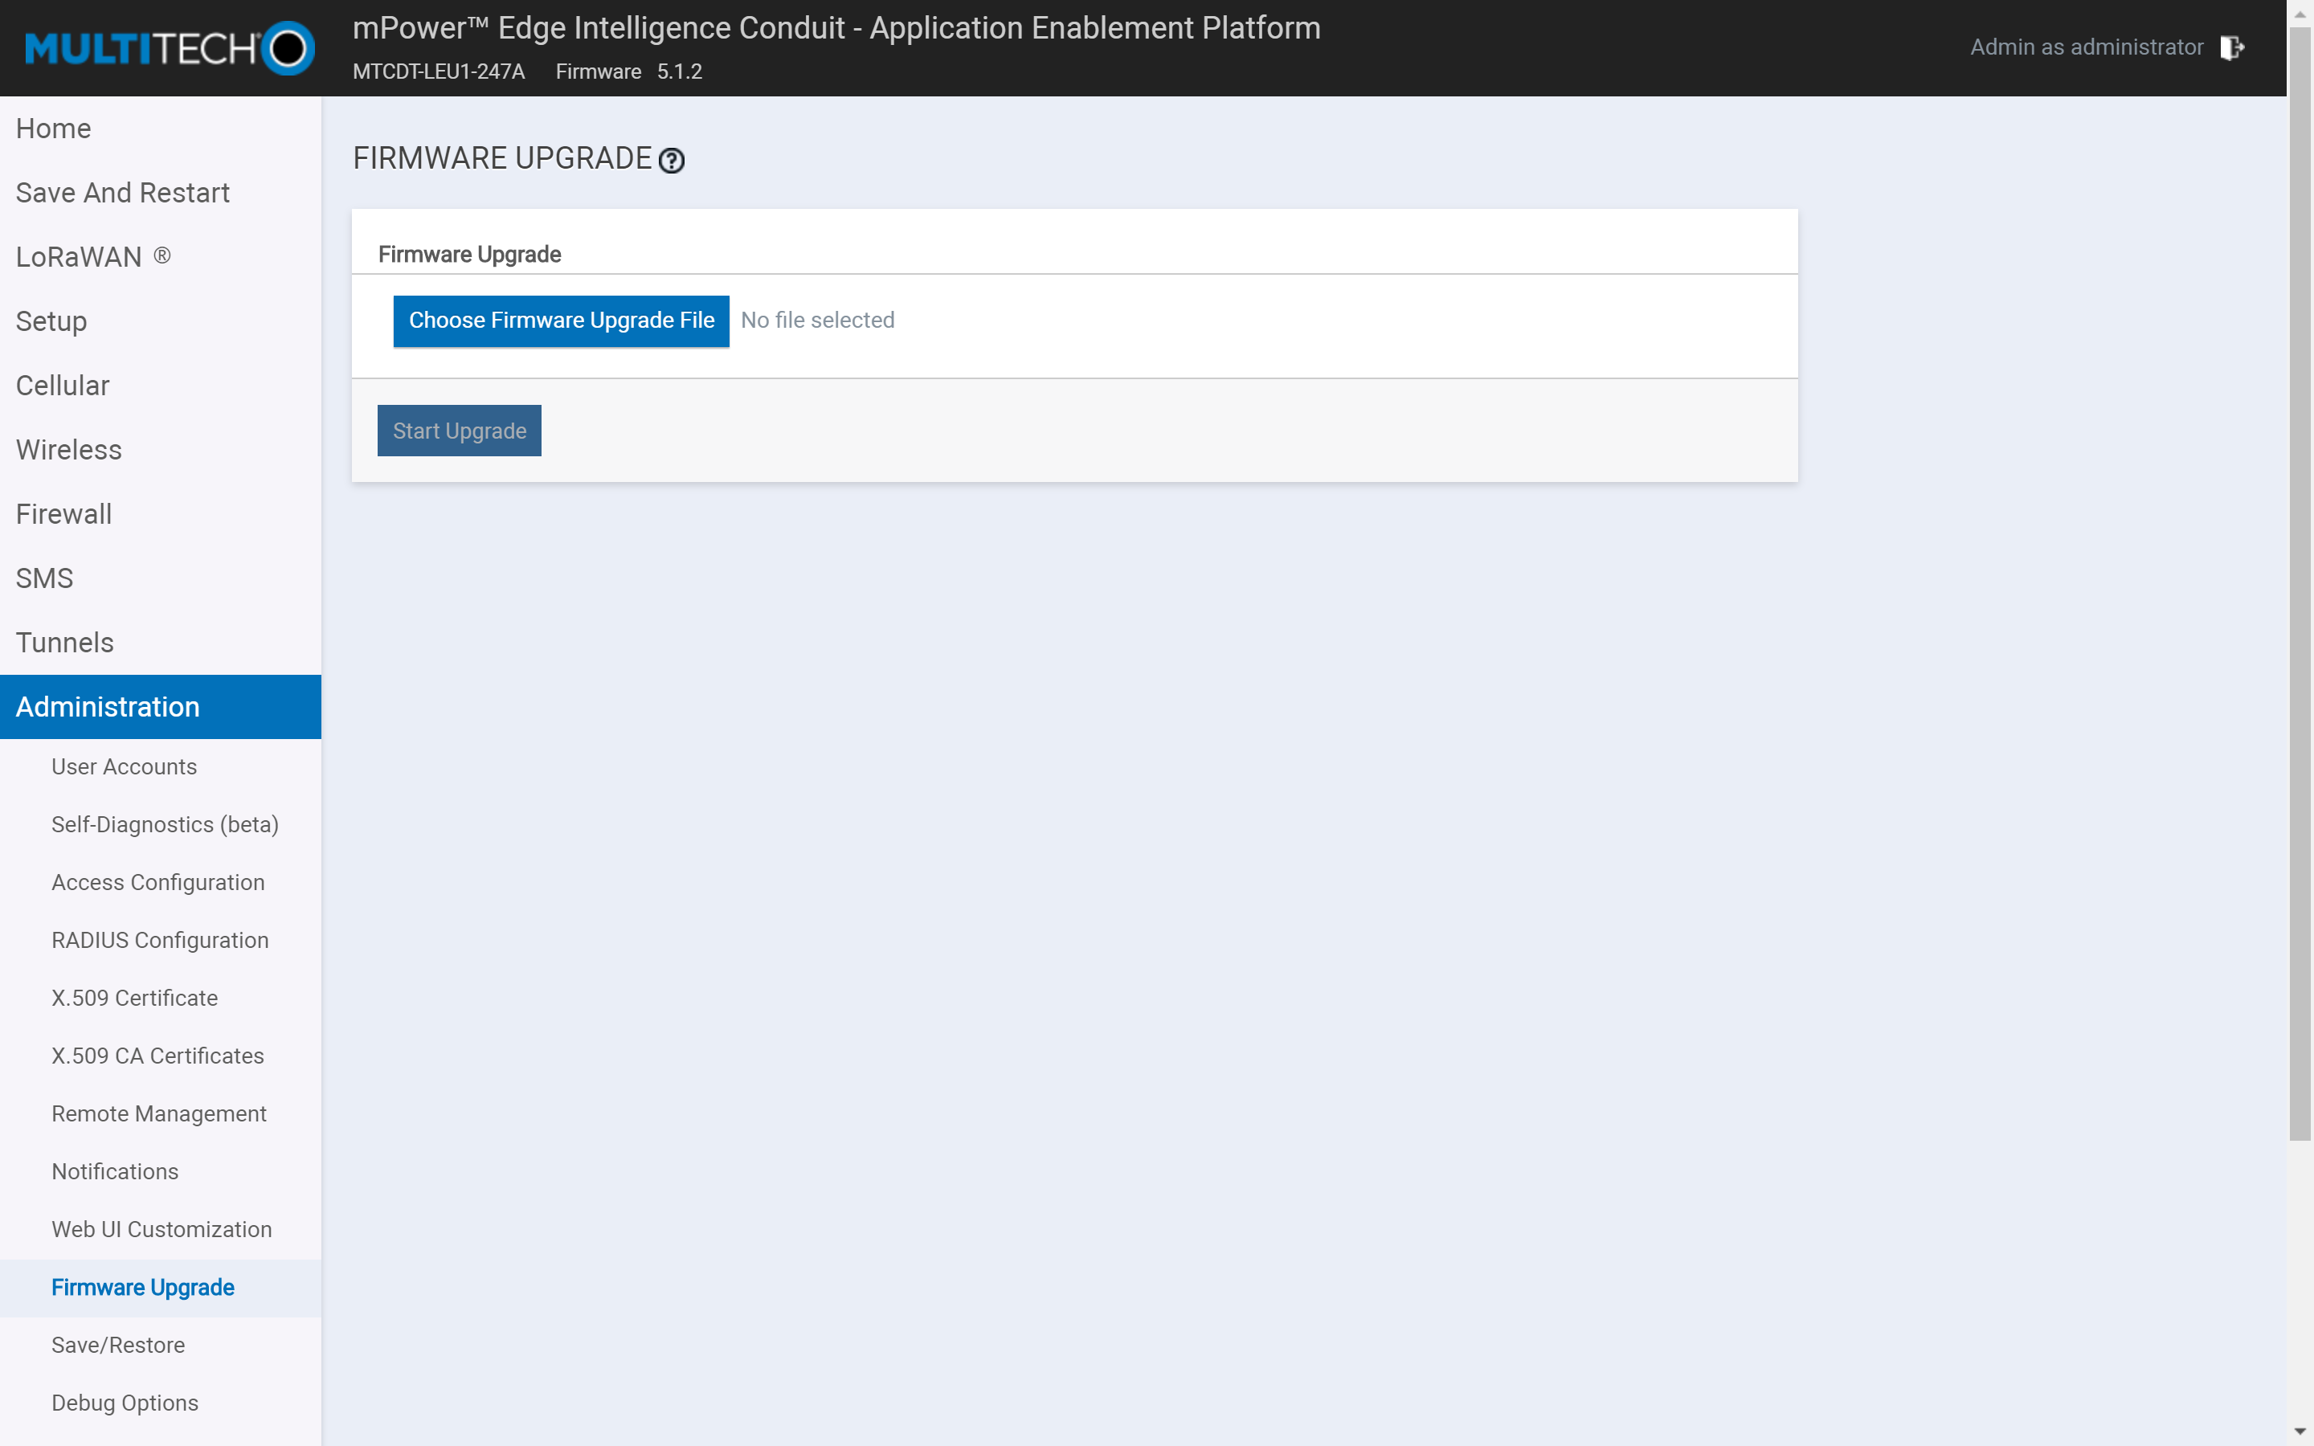Open the Home page from the sidebar
Viewport: 2314px width, 1446px height.
tap(52, 129)
